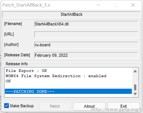Click the Release Info scroll down arrow
The height and width of the screenshot is (113, 143).
[x=135, y=94]
